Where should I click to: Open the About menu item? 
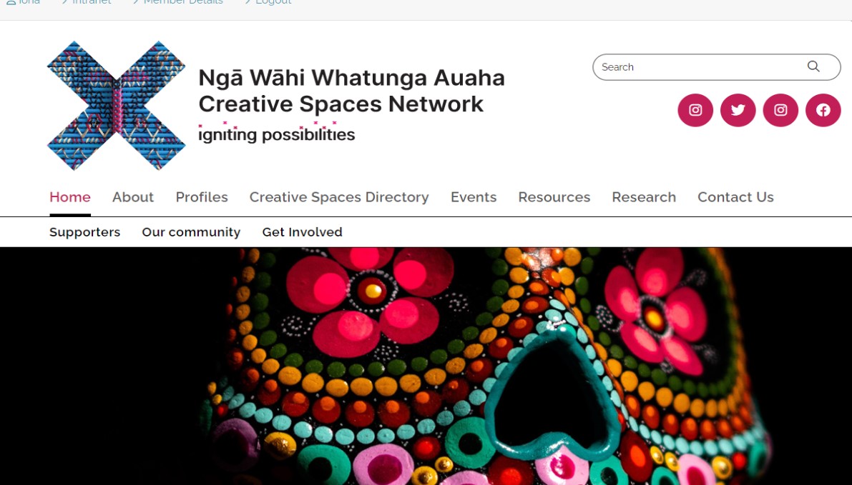[133, 197]
